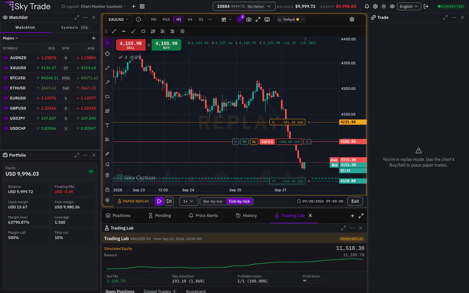This screenshot has height=293, width=469.
Task: Open the History tab
Action: [x=246, y=215]
